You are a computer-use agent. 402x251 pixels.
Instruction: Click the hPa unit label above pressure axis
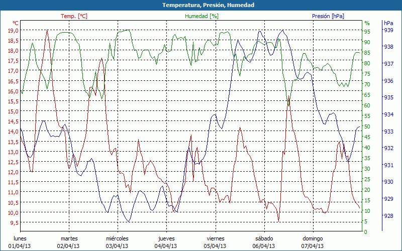click(x=388, y=23)
